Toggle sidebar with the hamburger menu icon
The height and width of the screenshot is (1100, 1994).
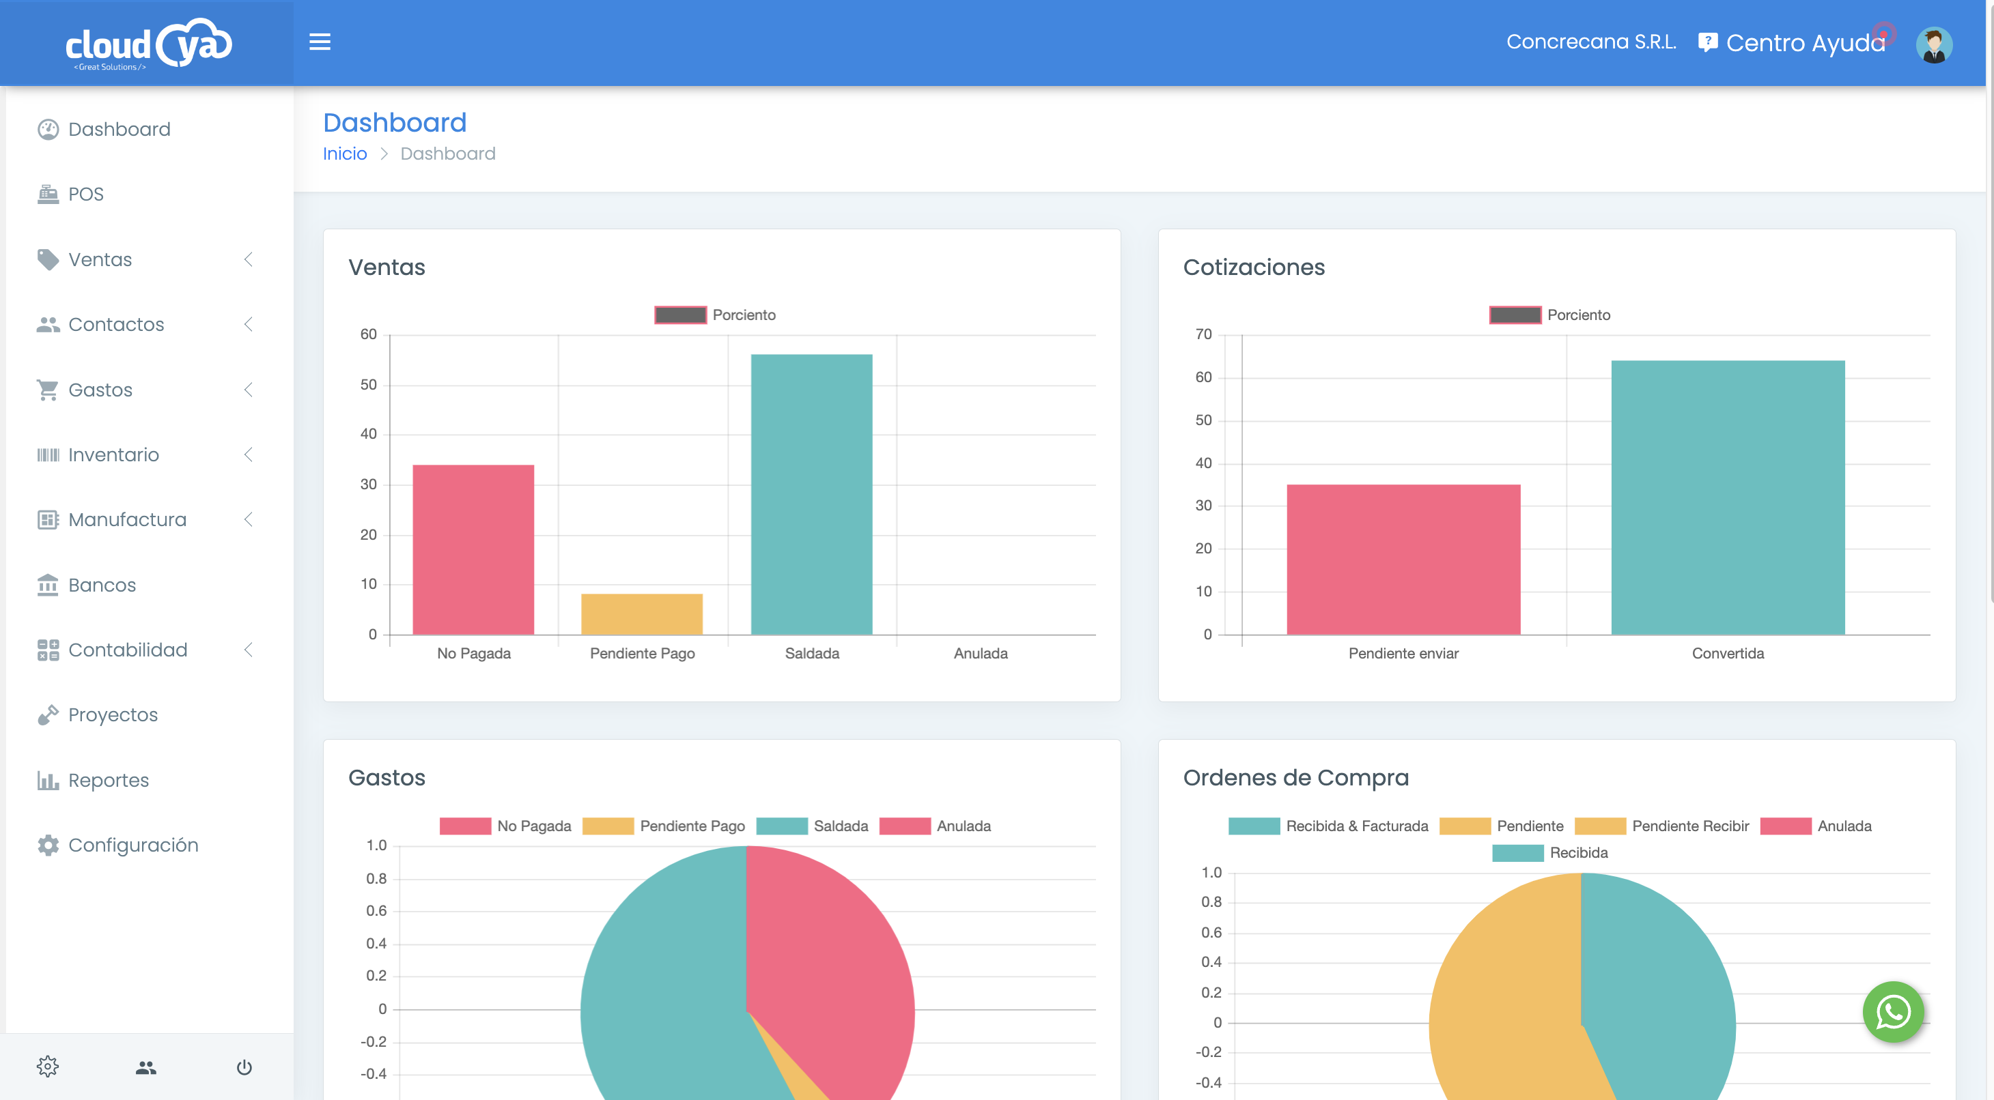click(320, 42)
